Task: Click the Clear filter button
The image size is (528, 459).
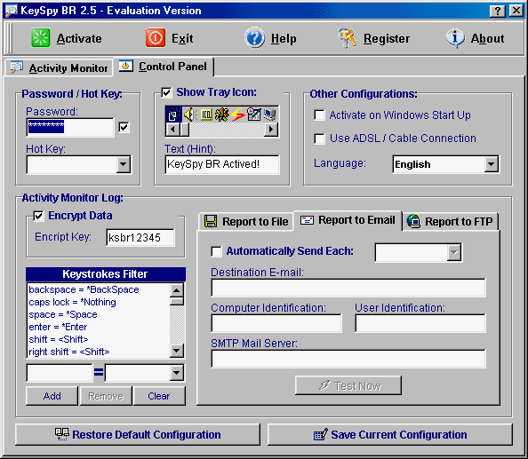Action: 159,396
